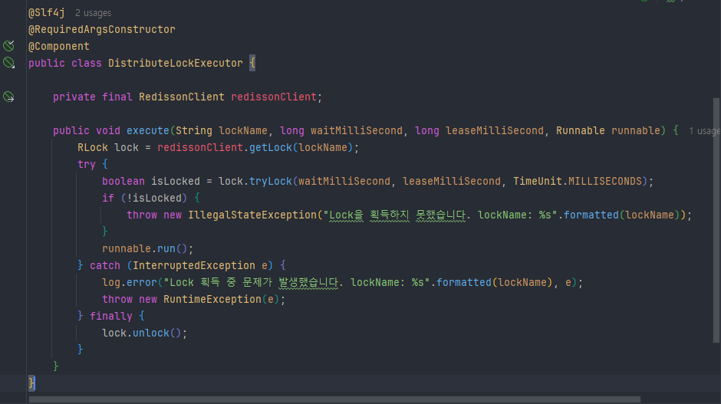This screenshot has height=404, width=721.
Task: Click the DistributeLockExecutor class name
Action: point(175,63)
